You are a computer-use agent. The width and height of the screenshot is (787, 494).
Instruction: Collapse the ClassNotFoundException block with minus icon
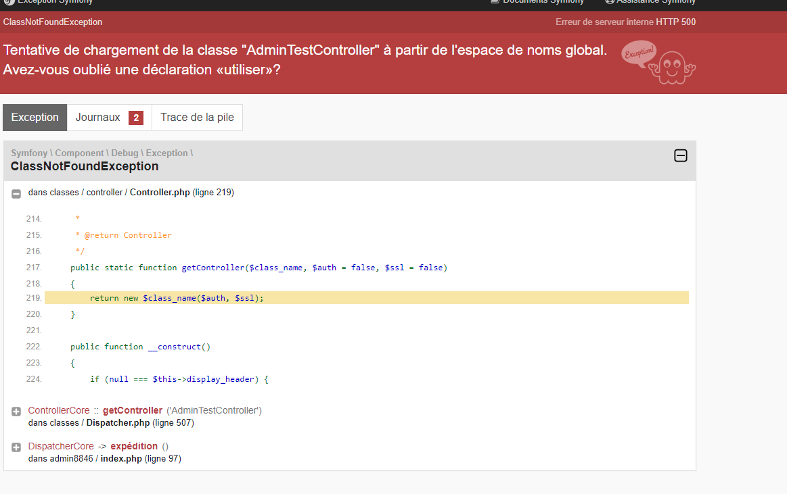pos(680,156)
